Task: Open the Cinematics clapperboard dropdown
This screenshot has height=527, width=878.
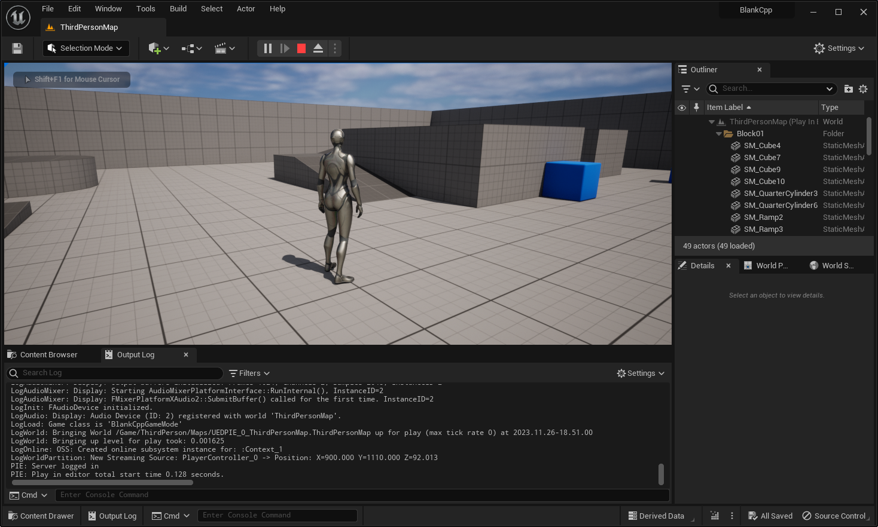Action: coord(225,48)
